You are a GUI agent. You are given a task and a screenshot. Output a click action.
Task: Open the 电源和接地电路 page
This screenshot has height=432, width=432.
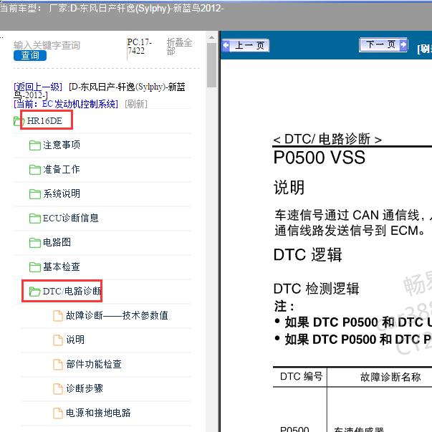tap(98, 413)
